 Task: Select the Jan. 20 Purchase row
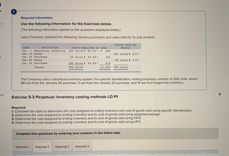[x=81, y=57]
